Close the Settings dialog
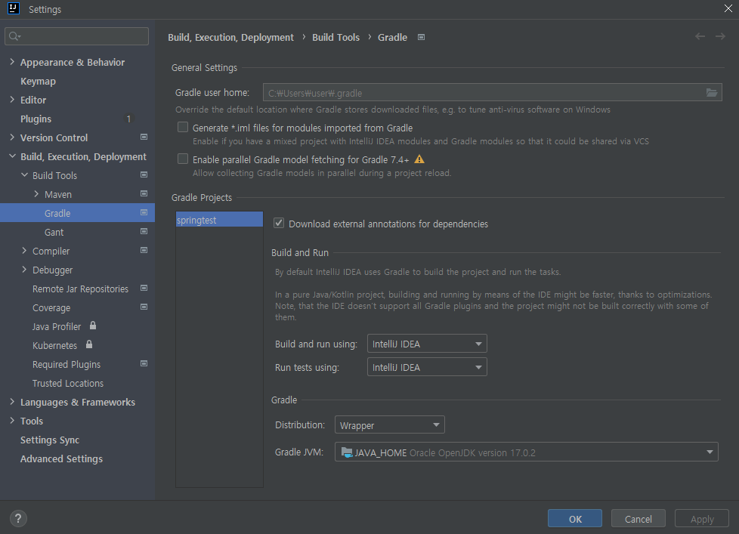This screenshot has height=534, width=739. pos(728,8)
